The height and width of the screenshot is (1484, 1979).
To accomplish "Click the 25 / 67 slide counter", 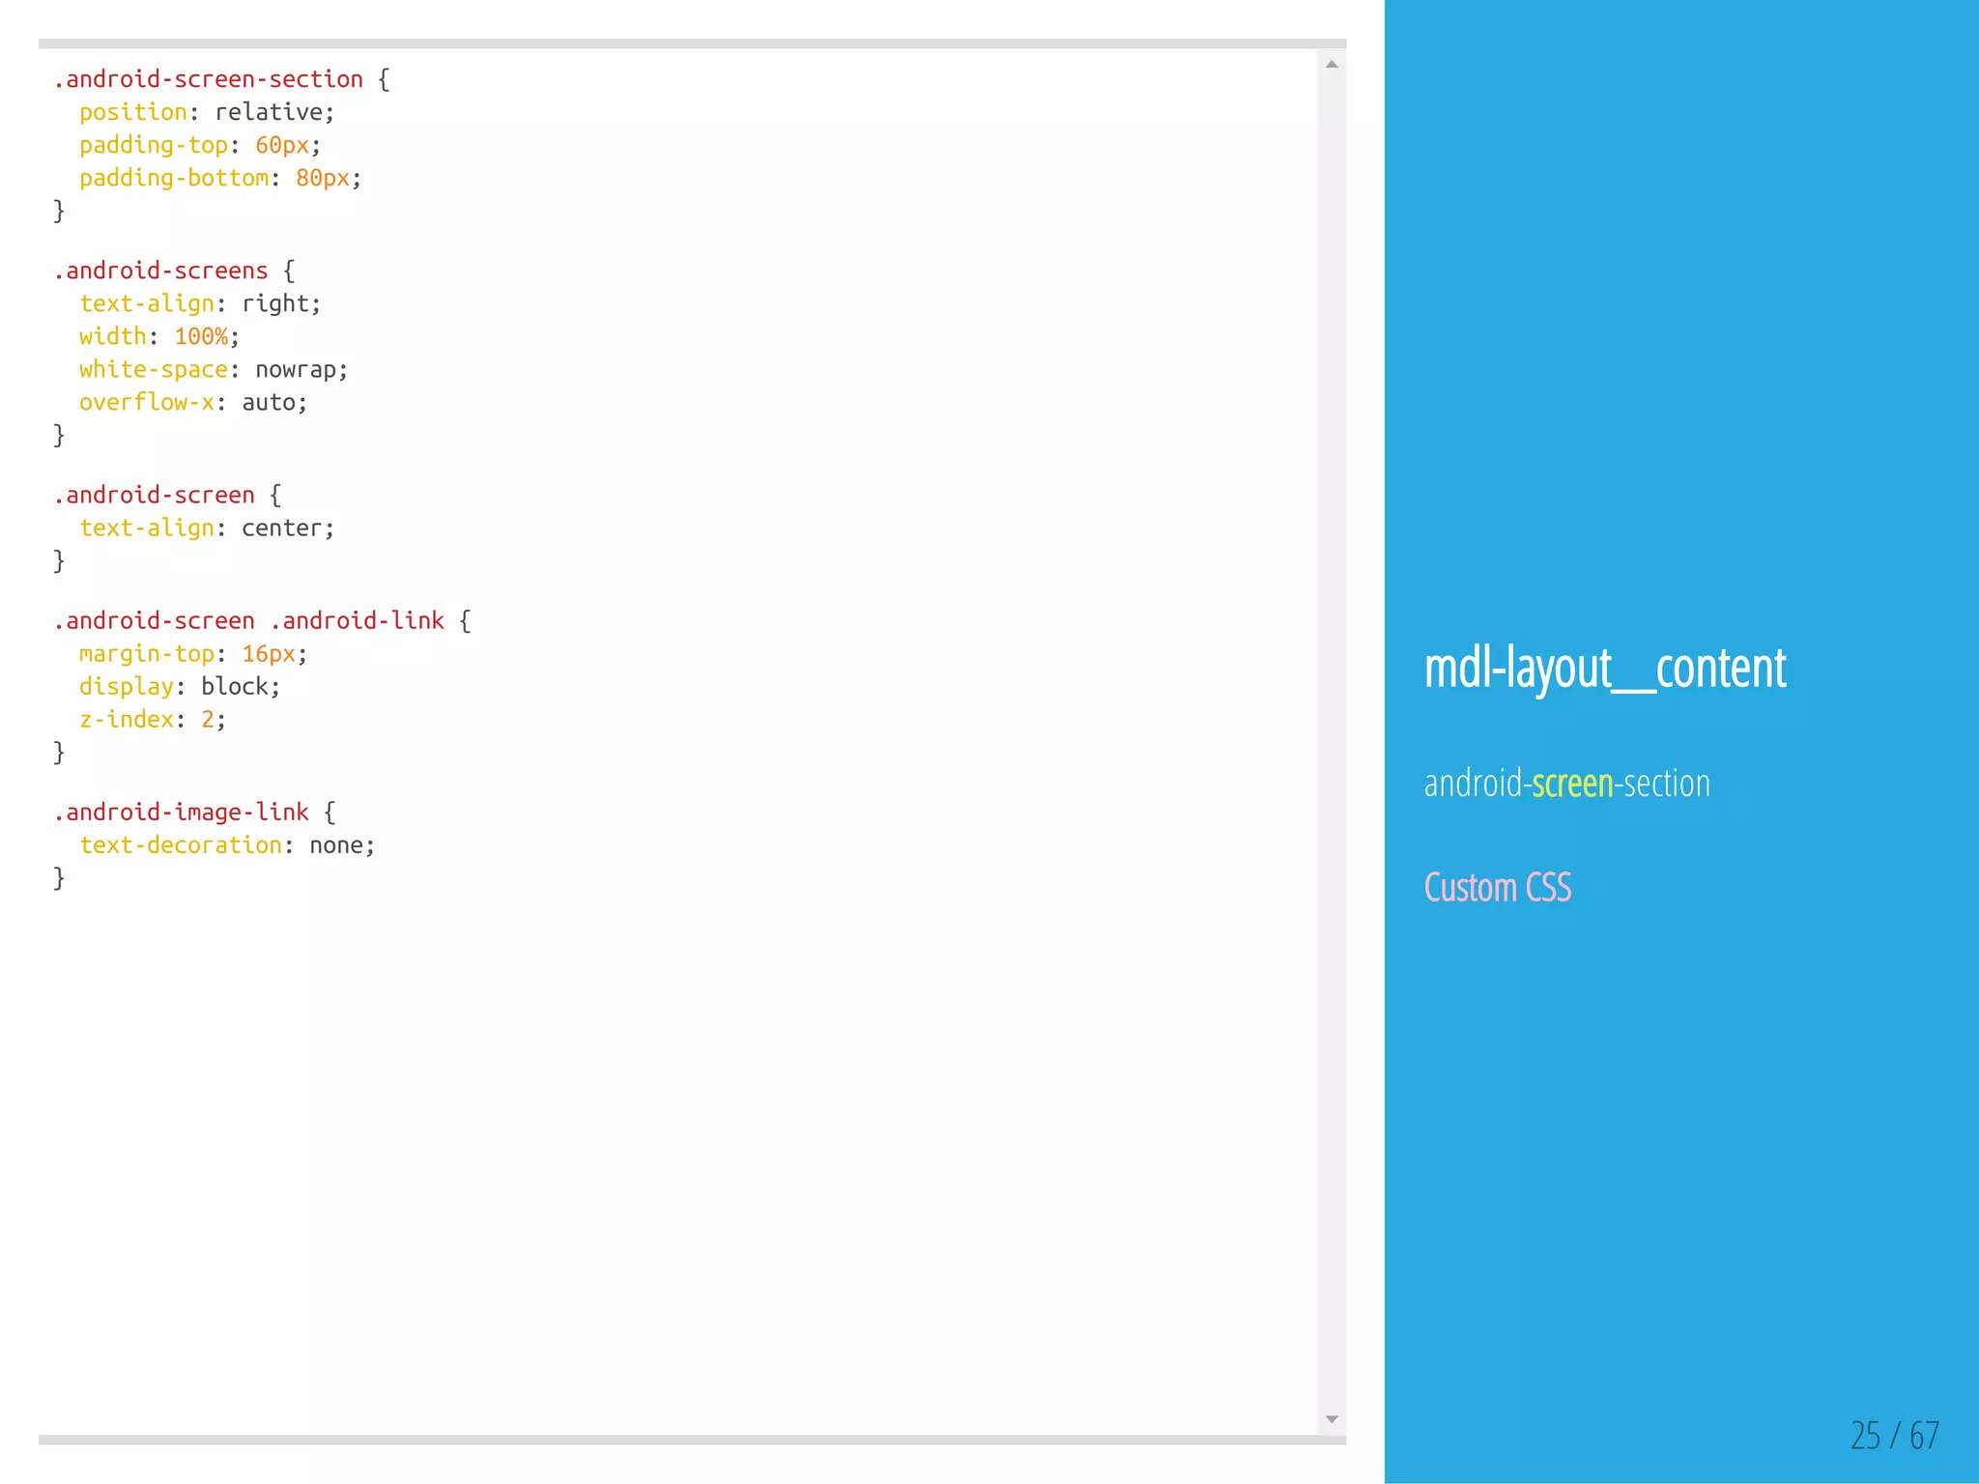I will coord(1894,1435).
